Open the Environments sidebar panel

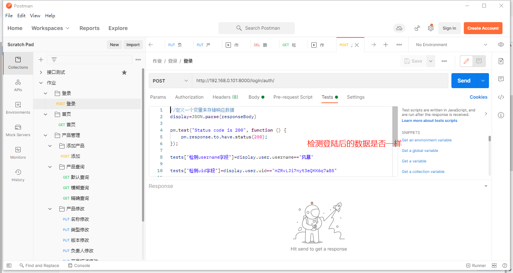click(18, 108)
